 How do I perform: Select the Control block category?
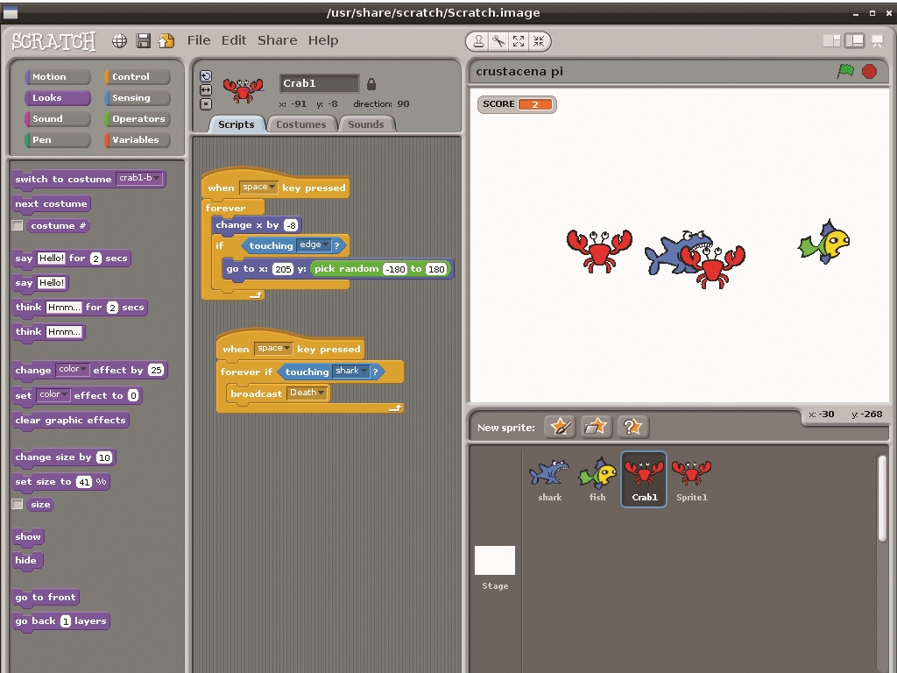138,77
